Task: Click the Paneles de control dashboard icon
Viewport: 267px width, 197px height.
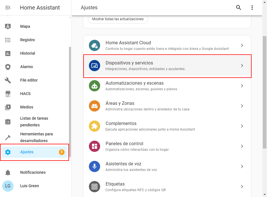Action: pos(95,146)
